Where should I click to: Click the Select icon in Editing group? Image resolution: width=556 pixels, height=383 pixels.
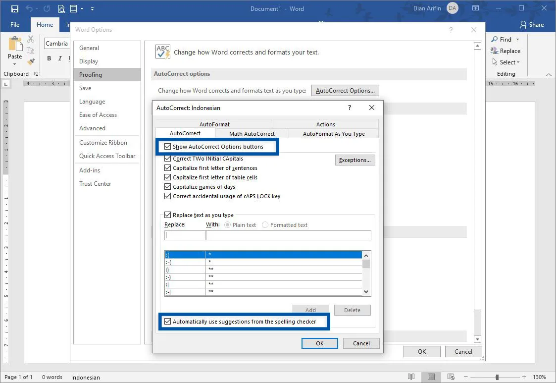click(506, 62)
